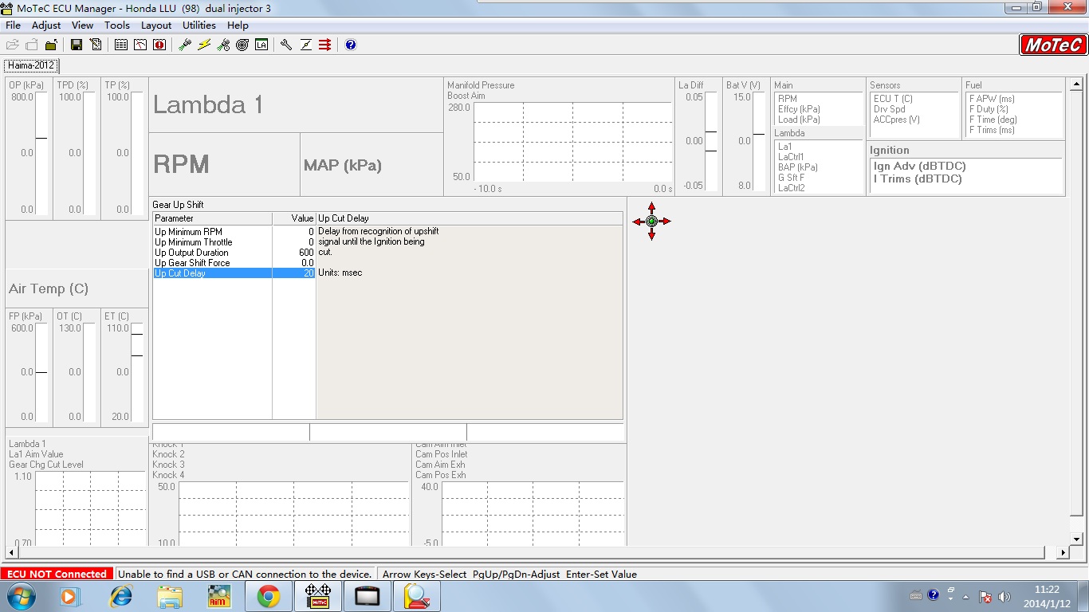Click the left arrow of the horizontal scrollbar

pyautogui.click(x=12, y=552)
